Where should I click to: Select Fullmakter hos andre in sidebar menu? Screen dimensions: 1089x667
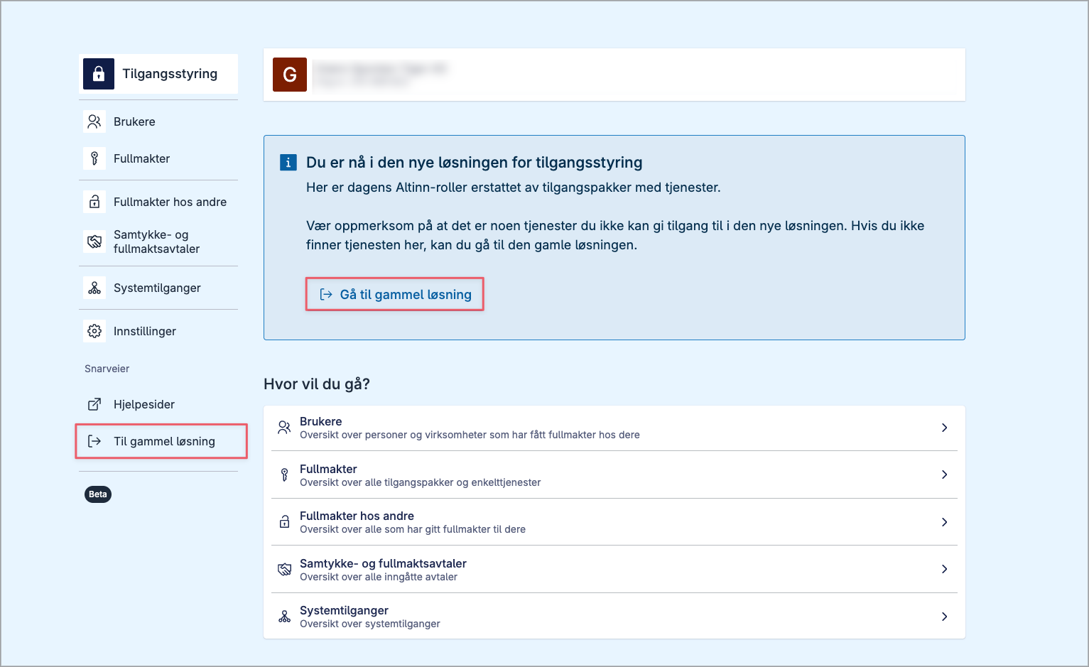[x=170, y=202]
